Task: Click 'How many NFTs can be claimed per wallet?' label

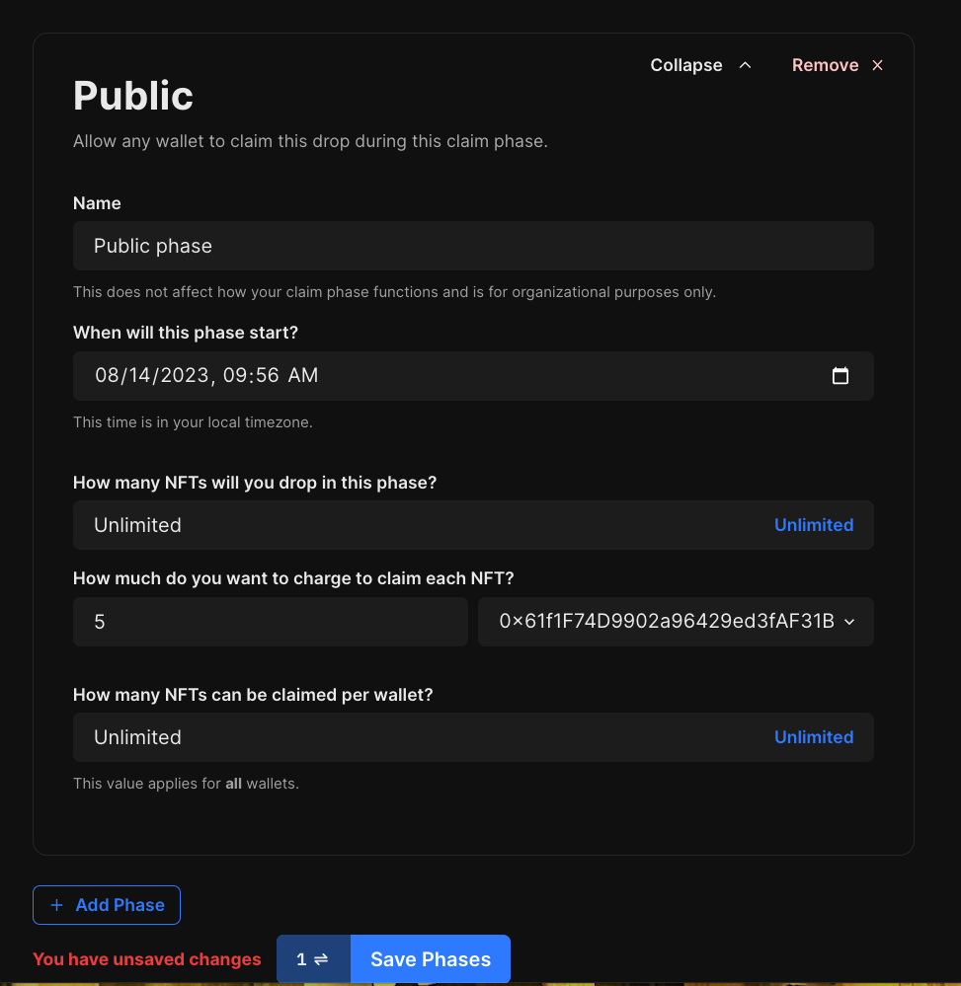Action: pos(253,695)
